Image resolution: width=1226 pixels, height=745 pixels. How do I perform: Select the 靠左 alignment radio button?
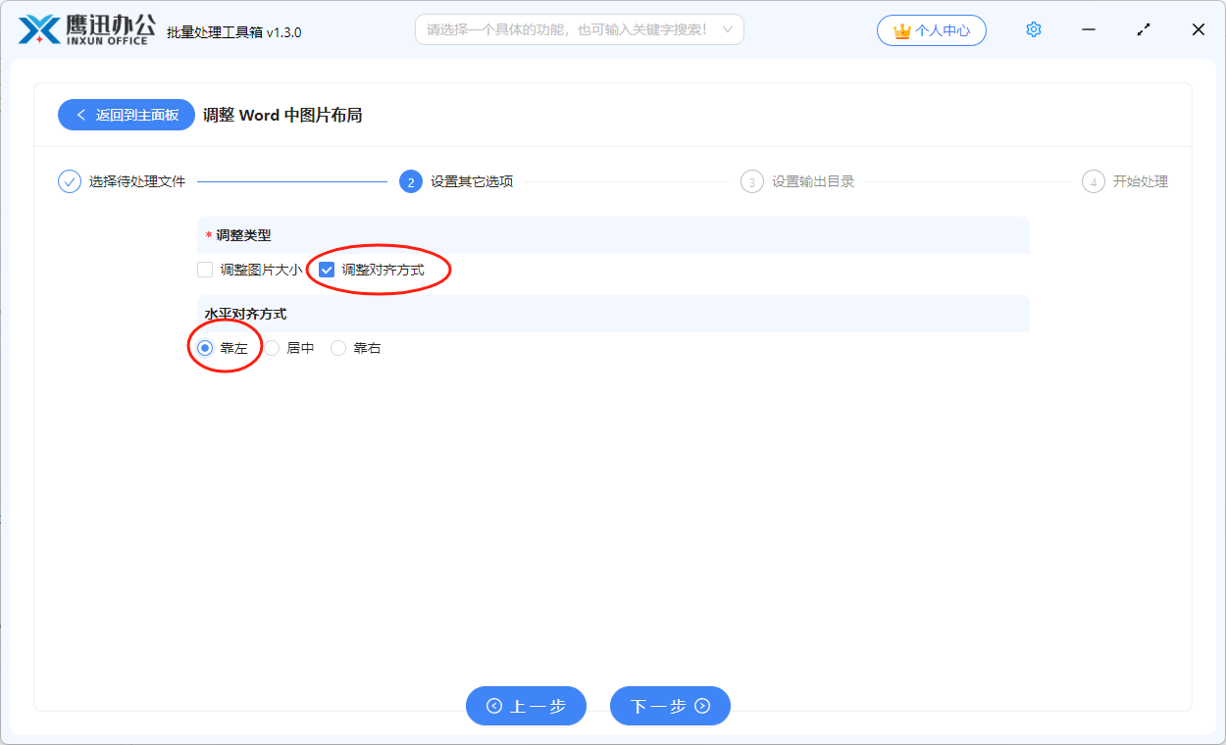[x=205, y=348]
